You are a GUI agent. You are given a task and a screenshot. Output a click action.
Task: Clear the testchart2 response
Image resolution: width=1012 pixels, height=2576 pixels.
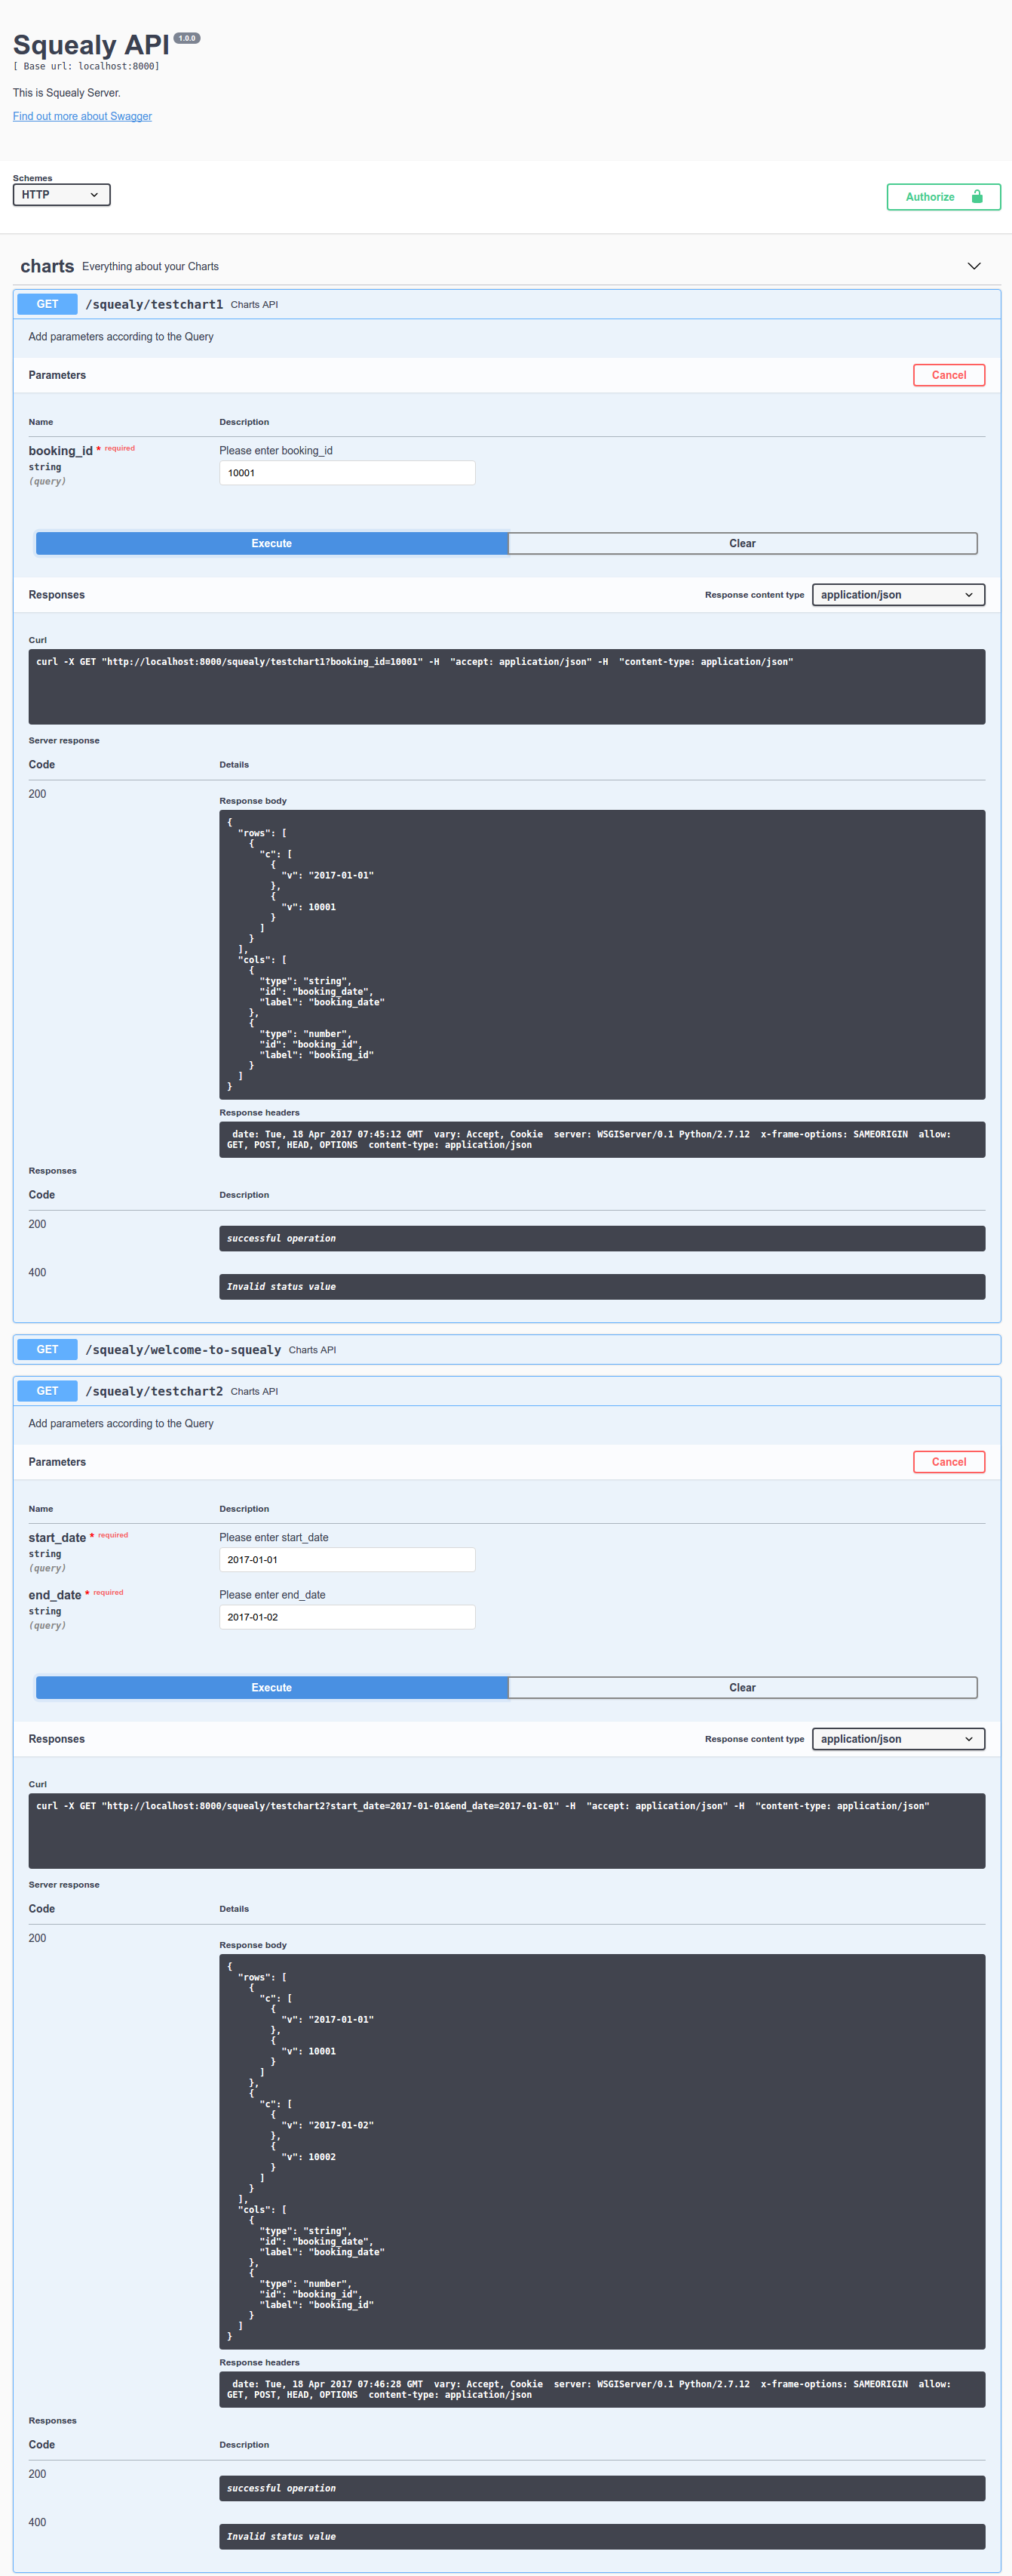point(742,1687)
